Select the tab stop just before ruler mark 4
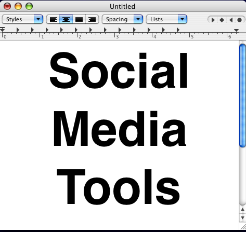The image size is (246, 232). [149, 30]
